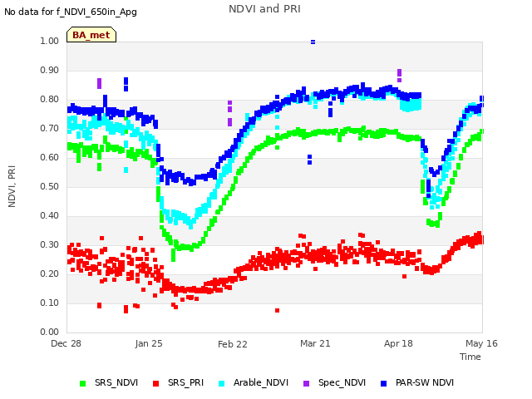Click the NDVI, PRI y-axis title
This screenshot has height=399, width=532.
pos(12,186)
